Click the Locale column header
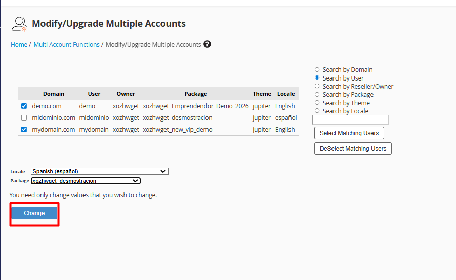This screenshot has width=456, height=280. tap(286, 94)
